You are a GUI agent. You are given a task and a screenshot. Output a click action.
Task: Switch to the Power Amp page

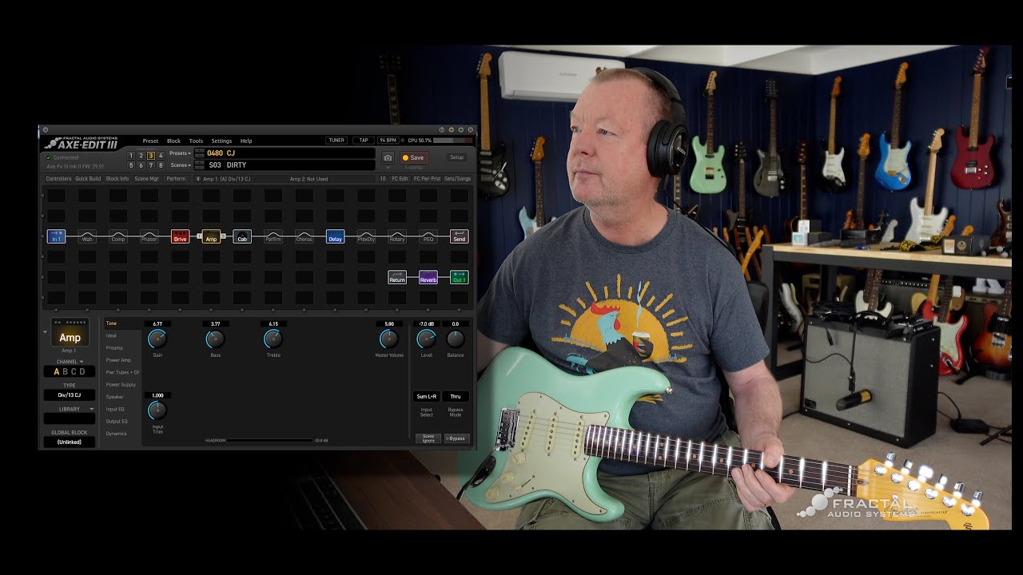click(118, 360)
